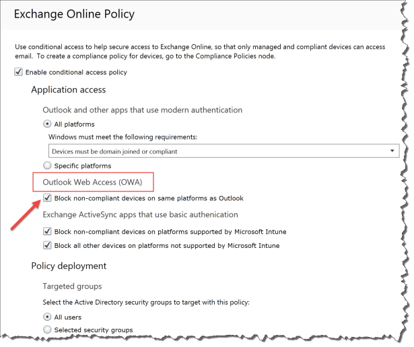
Task: Click Exchange ActiveSync apps section heading
Action: (140, 215)
